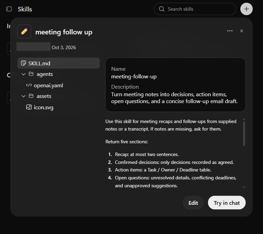Click the meeting-follow-up name value

[134, 77]
